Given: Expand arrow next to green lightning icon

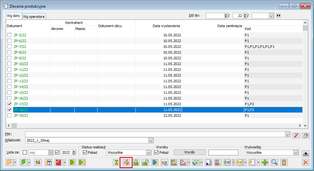Looking at the screenshot, I should (x=29, y=162).
